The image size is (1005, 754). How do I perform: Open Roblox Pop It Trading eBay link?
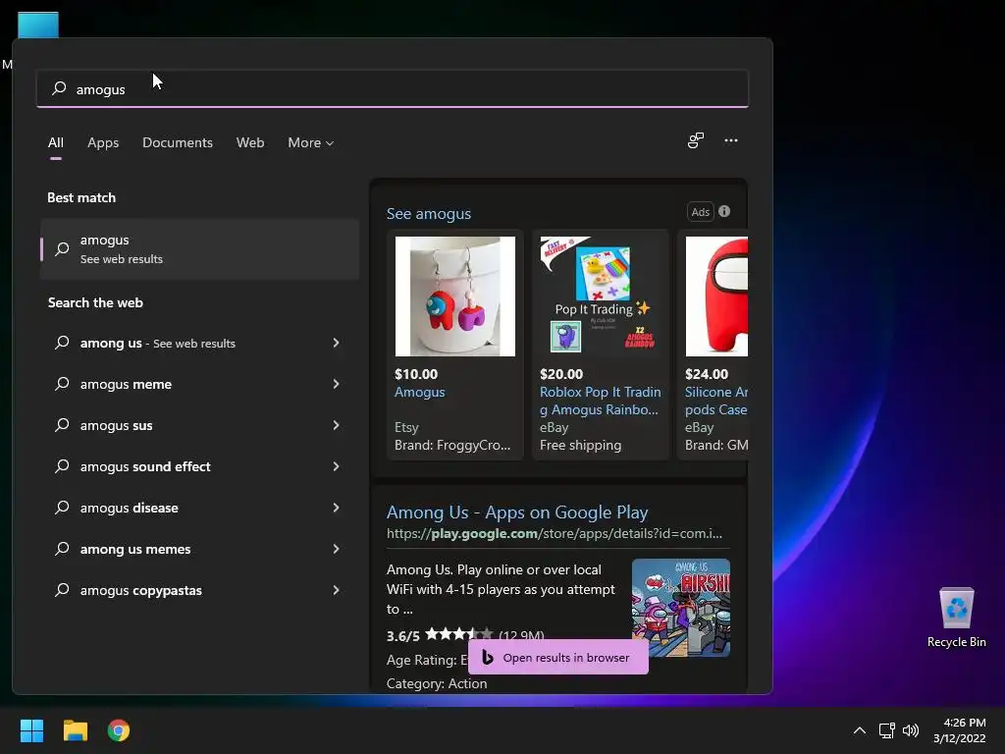point(600,401)
